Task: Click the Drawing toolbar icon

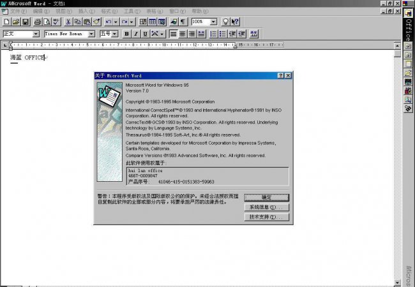Action: (174, 22)
